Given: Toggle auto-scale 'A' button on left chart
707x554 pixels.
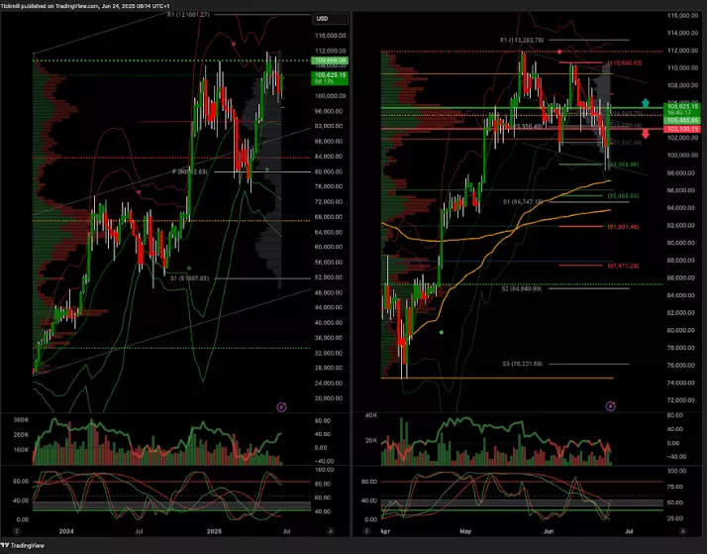Looking at the screenshot, I should [330, 530].
